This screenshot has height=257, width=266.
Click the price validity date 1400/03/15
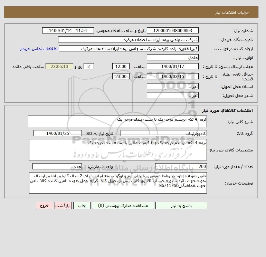click(172, 76)
